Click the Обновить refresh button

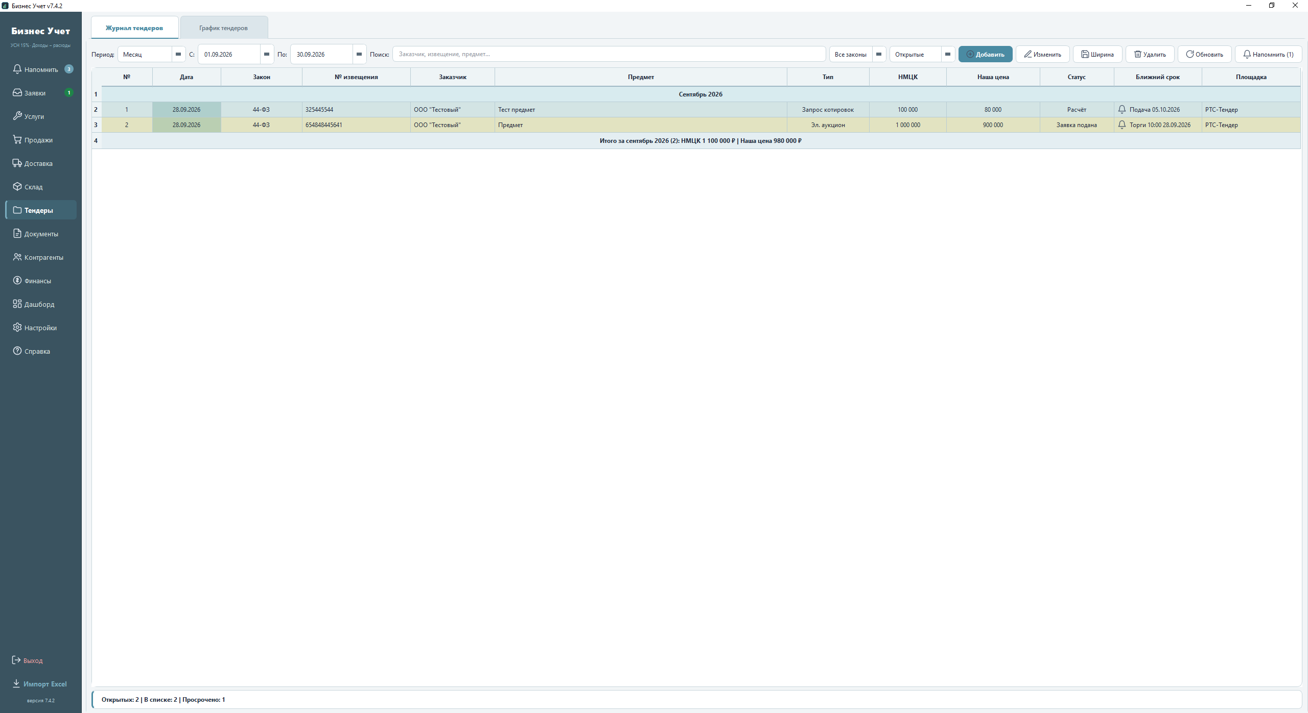point(1204,54)
